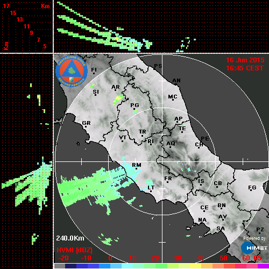Click the 17 Km altitude label
This screenshot has width=269, height=269.
6,6
